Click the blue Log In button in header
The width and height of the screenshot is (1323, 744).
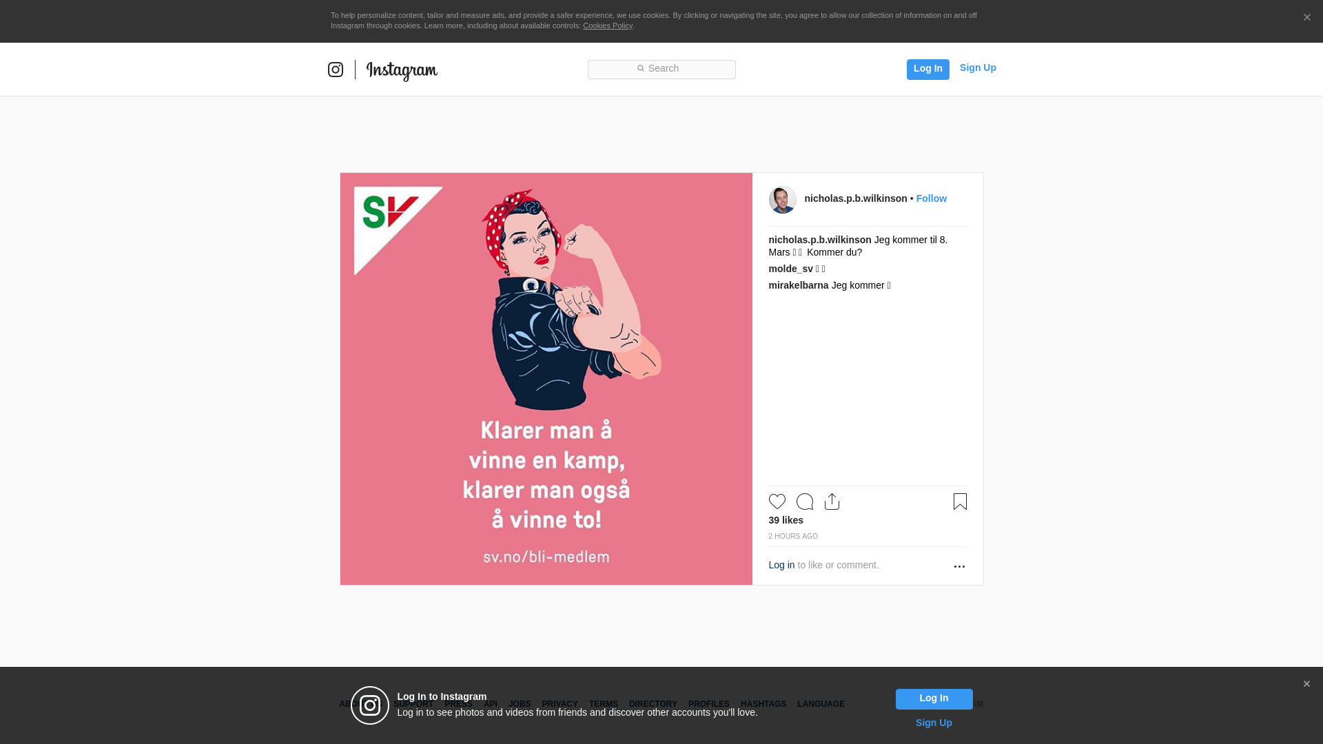coord(927,69)
